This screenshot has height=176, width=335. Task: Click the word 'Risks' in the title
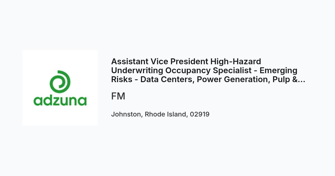122,79
